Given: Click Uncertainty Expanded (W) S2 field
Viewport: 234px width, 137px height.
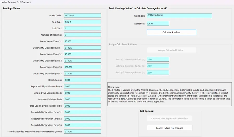Looking at the screenshot, I should pyautogui.click(x=82, y=61).
